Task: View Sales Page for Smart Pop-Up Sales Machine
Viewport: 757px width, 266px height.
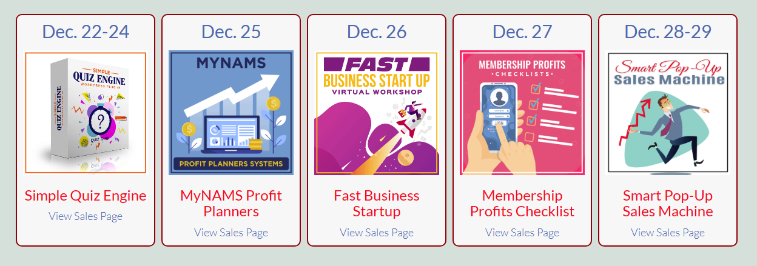Action: [668, 232]
